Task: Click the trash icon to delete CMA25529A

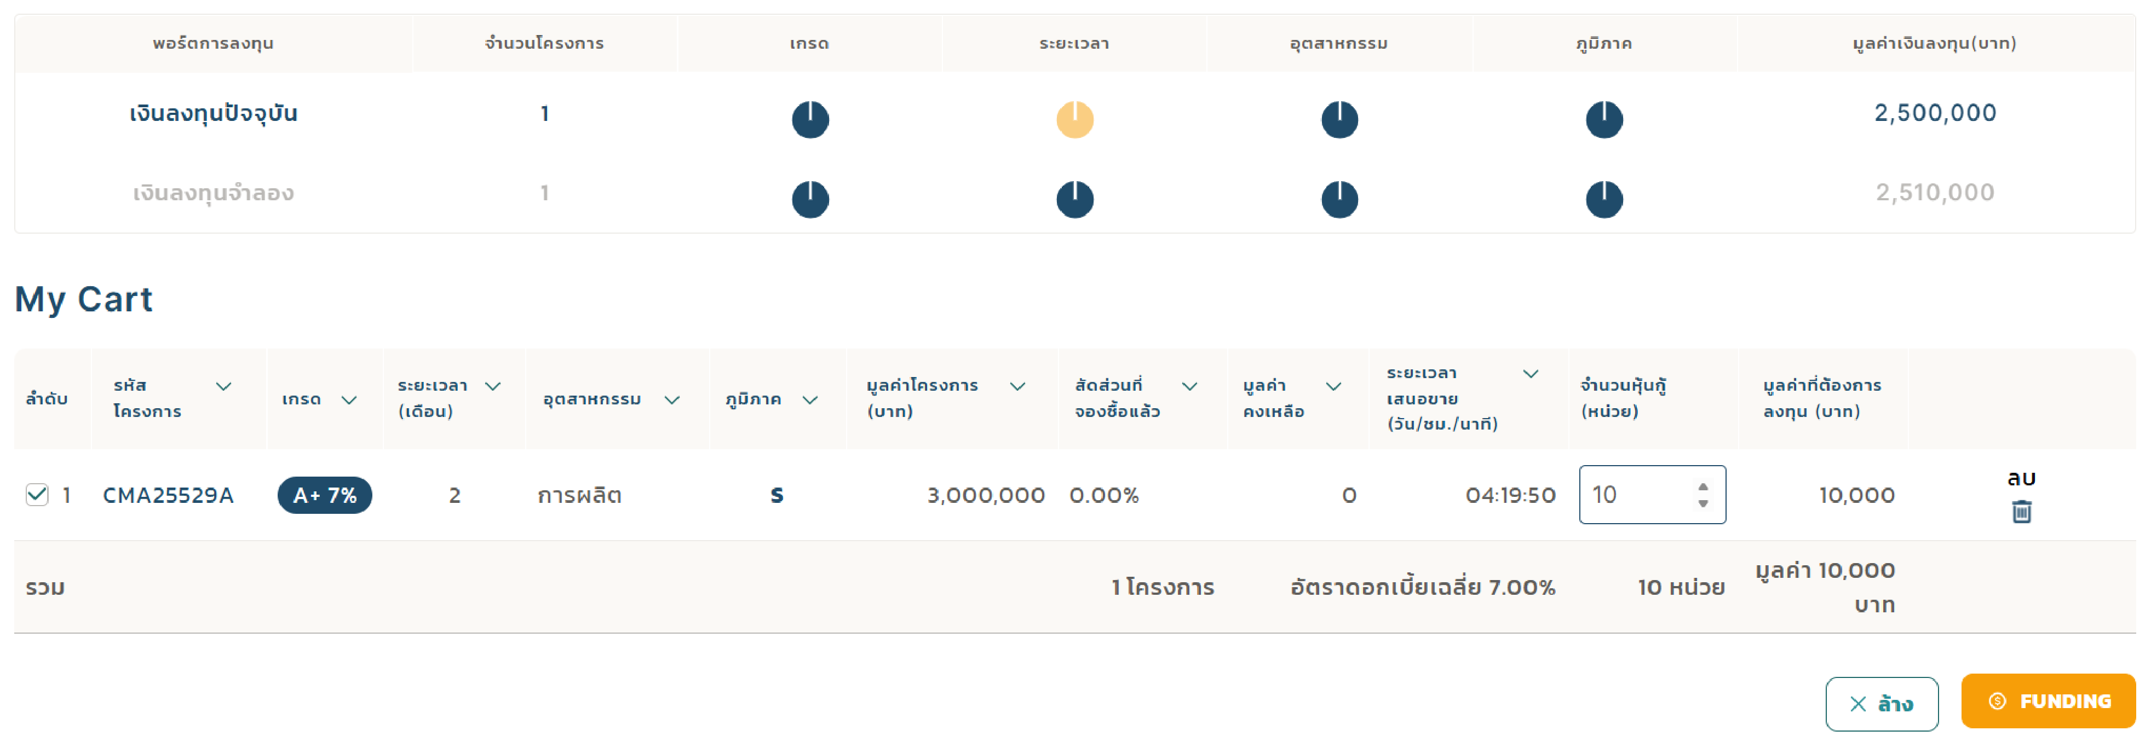Action: click(2021, 511)
